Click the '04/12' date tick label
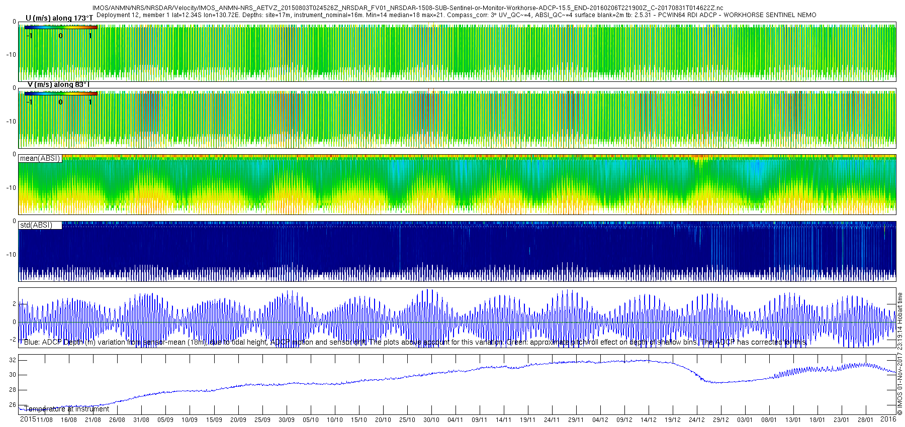This screenshot has width=905, height=427. tap(600, 420)
